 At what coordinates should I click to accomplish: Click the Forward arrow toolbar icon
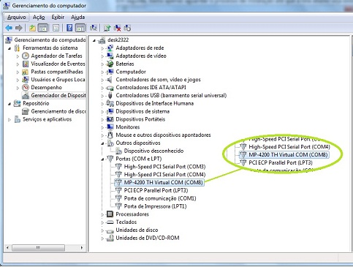point(19,28)
